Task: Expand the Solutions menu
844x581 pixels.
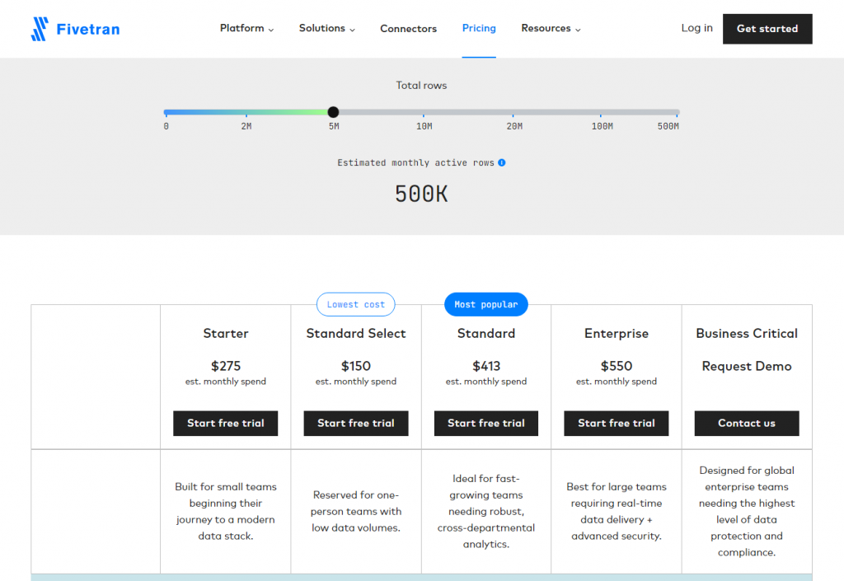Action: [326, 29]
